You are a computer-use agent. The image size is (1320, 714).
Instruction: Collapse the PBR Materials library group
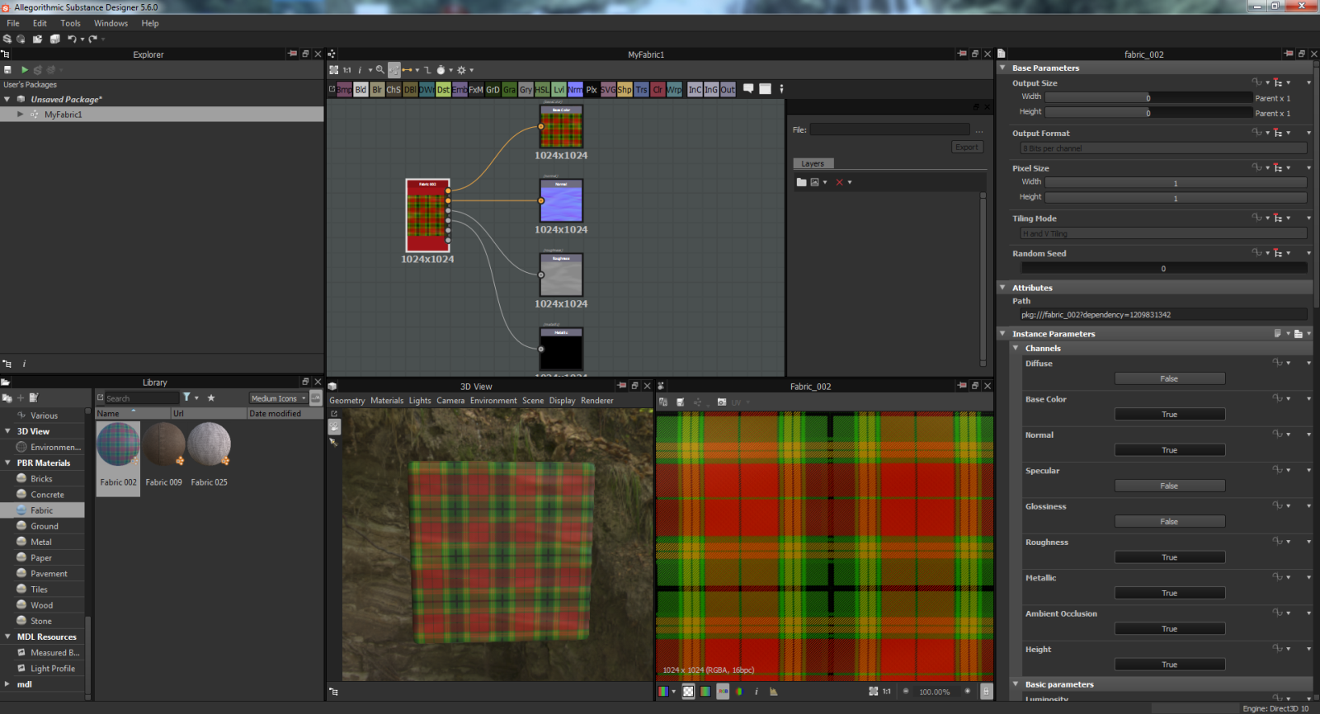click(x=7, y=463)
